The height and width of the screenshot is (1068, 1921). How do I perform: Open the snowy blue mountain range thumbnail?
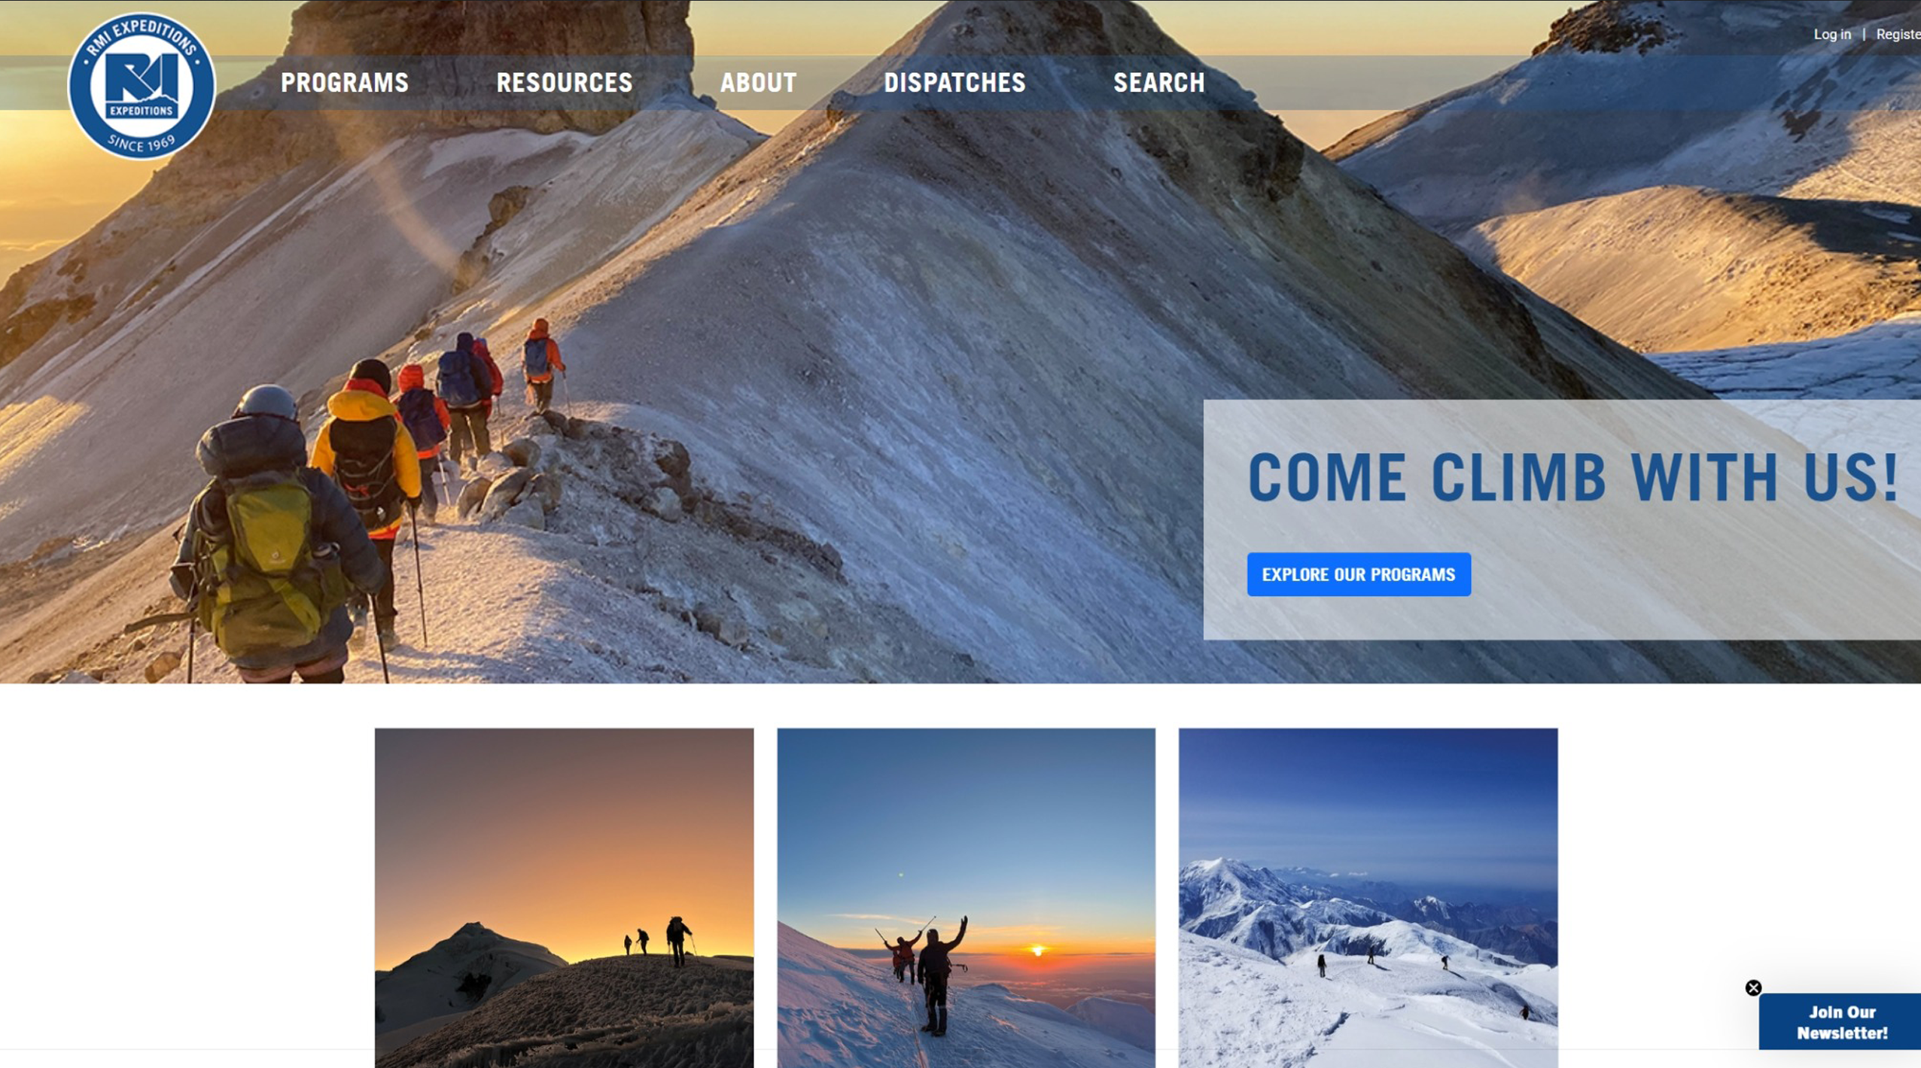(x=1368, y=897)
